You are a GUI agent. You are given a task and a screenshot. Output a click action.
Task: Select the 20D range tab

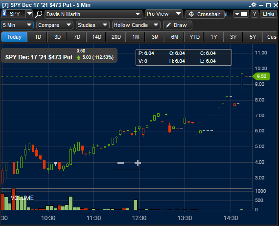(x=116, y=37)
